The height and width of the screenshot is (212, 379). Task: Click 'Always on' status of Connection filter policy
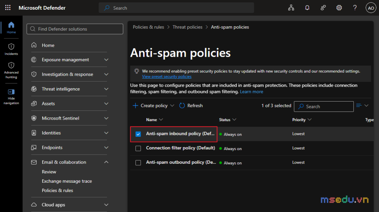click(232, 149)
